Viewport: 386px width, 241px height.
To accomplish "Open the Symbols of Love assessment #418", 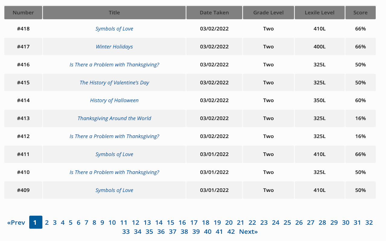I will tap(114, 29).
